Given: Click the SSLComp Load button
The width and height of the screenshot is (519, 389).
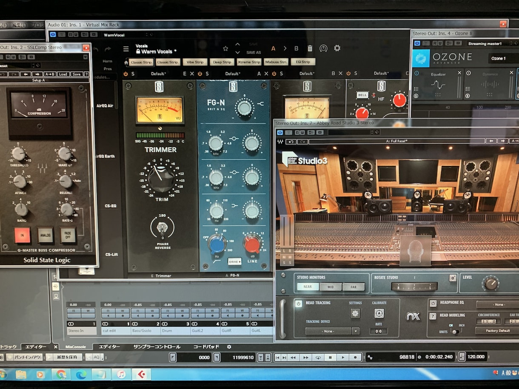Looking at the screenshot, I should 63,74.
